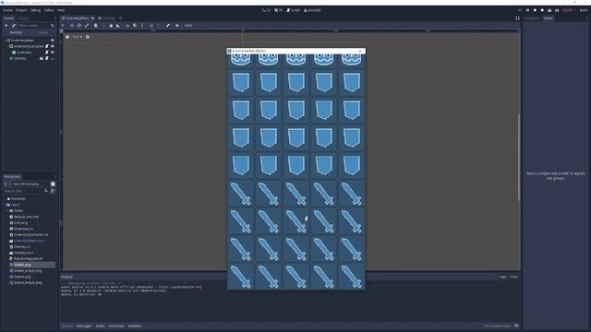The width and height of the screenshot is (591, 332).
Task: Select Sword.png in FileSystem
Action: 22,277
